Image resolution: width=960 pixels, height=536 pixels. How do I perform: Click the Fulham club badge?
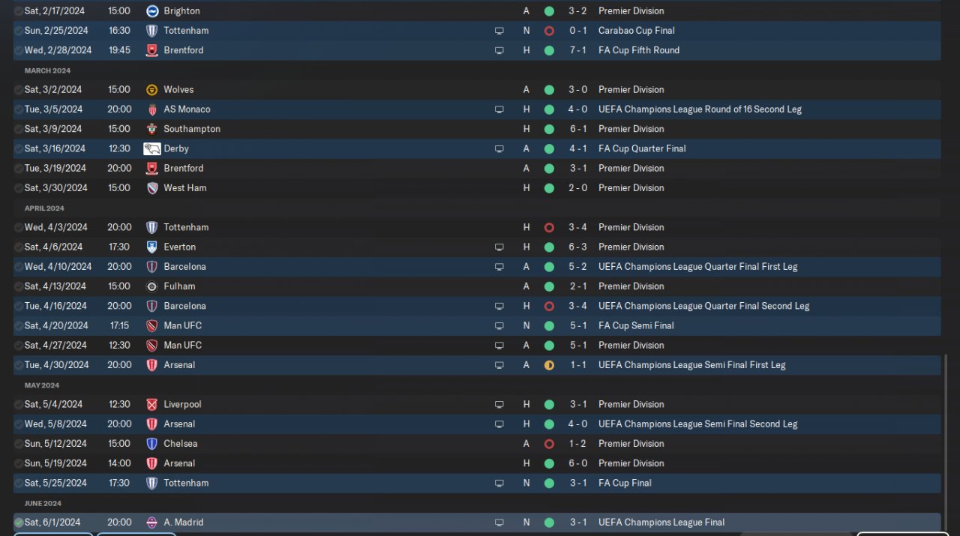pos(152,286)
